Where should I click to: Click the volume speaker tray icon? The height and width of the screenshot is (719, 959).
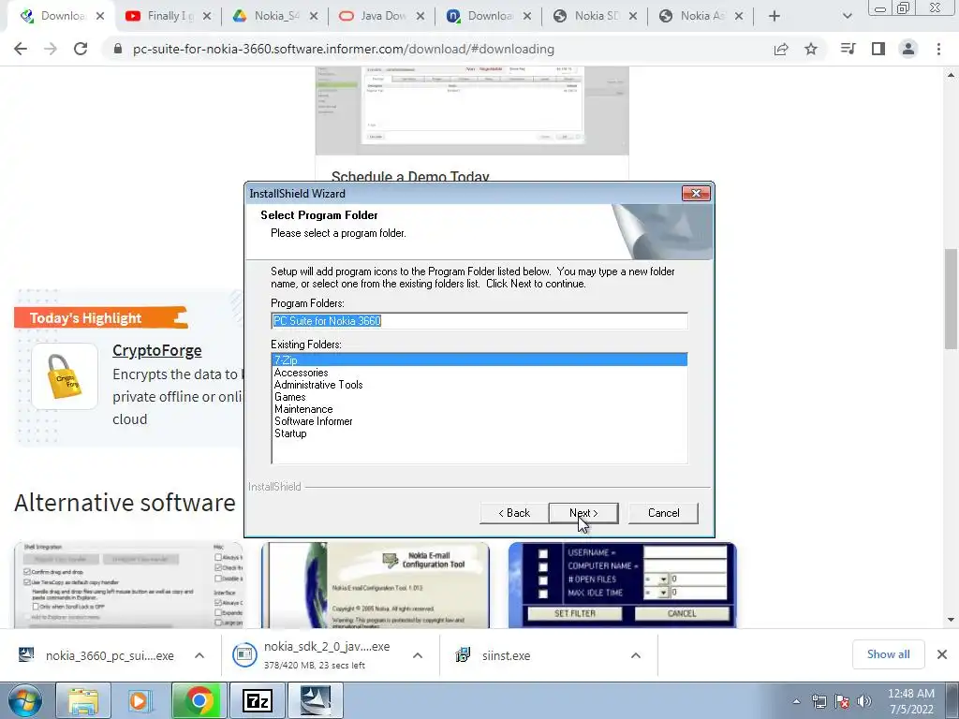[x=864, y=701]
